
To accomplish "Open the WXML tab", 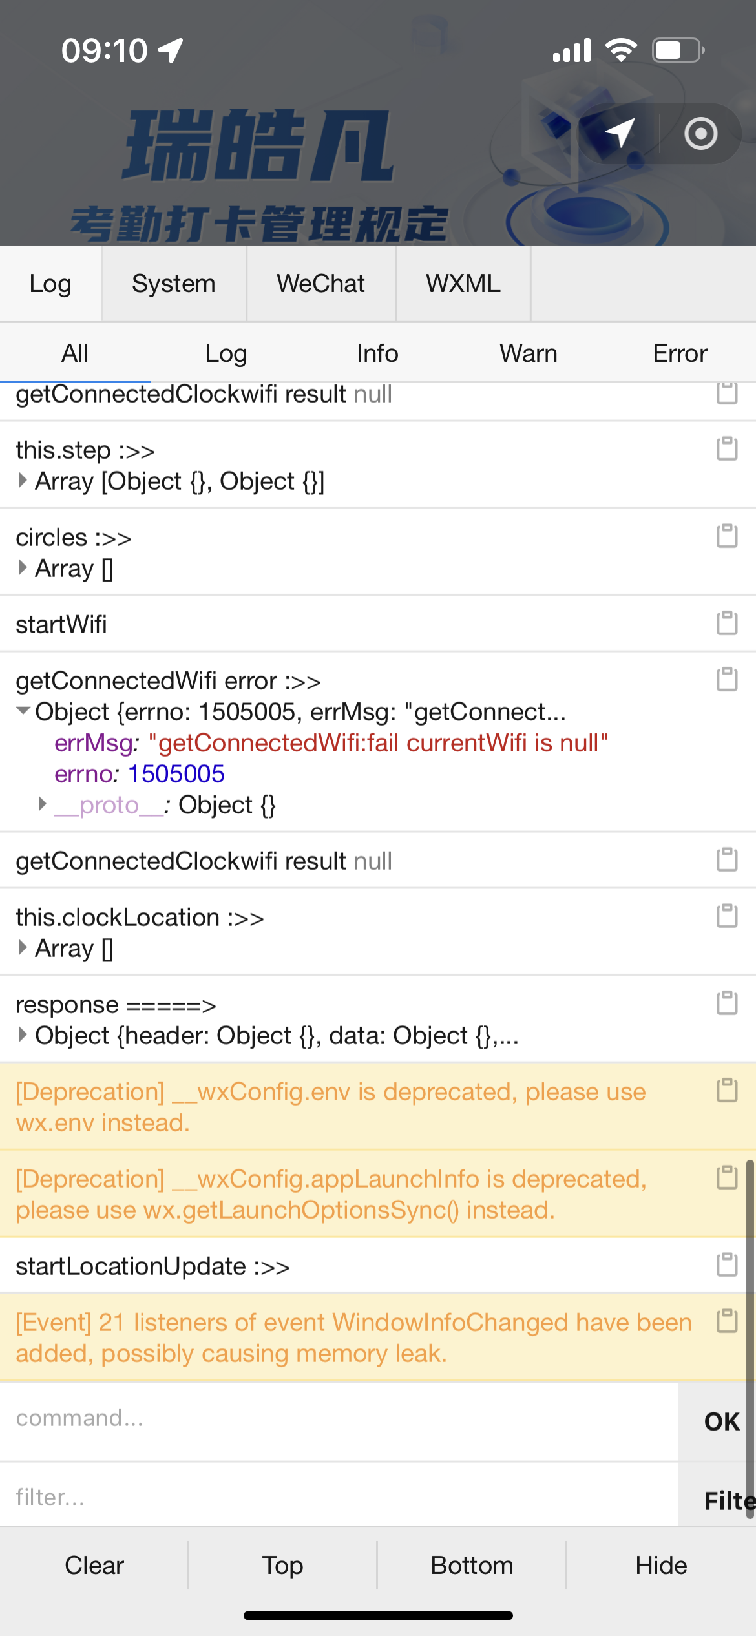I will [463, 284].
